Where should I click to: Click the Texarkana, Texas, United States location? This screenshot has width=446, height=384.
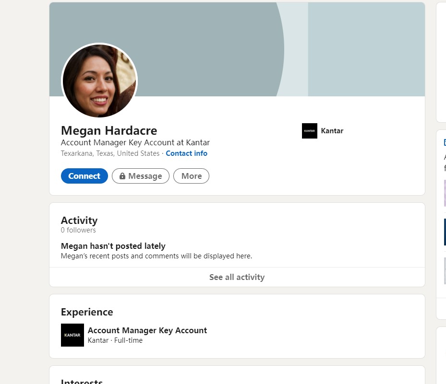pos(110,153)
